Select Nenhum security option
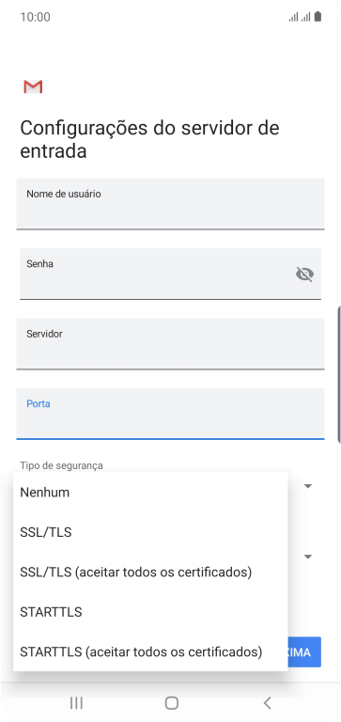The image size is (341, 722). tap(150, 493)
